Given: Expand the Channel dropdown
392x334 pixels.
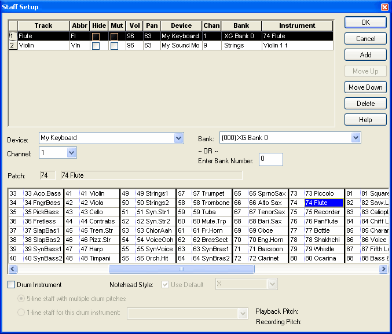Looking at the screenshot, I should [x=71, y=153].
